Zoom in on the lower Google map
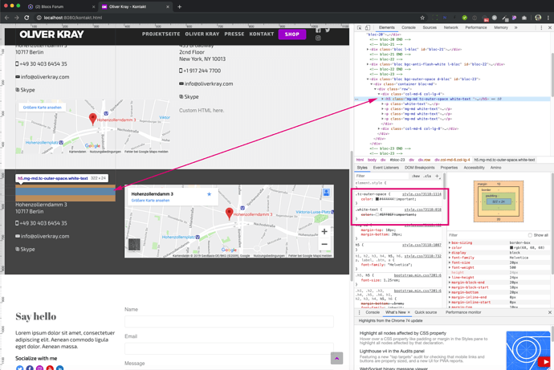This screenshot has height=370, width=554. [325, 232]
